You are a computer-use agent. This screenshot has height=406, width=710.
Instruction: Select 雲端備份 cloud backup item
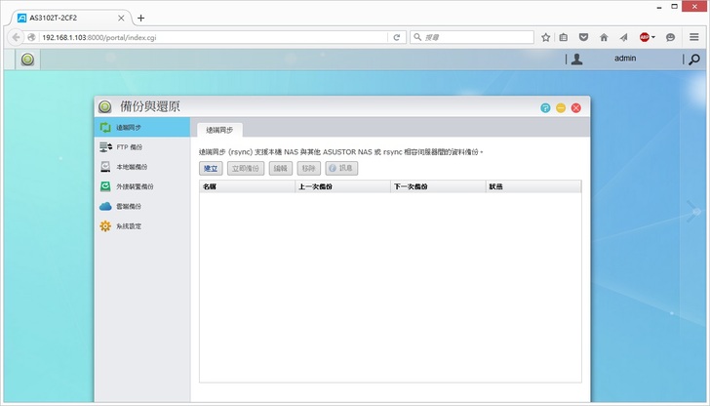pos(129,206)
